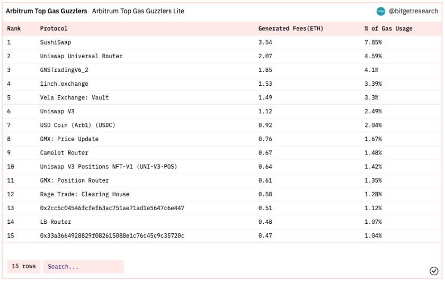Sort by the Rank column header

point(14,29)
